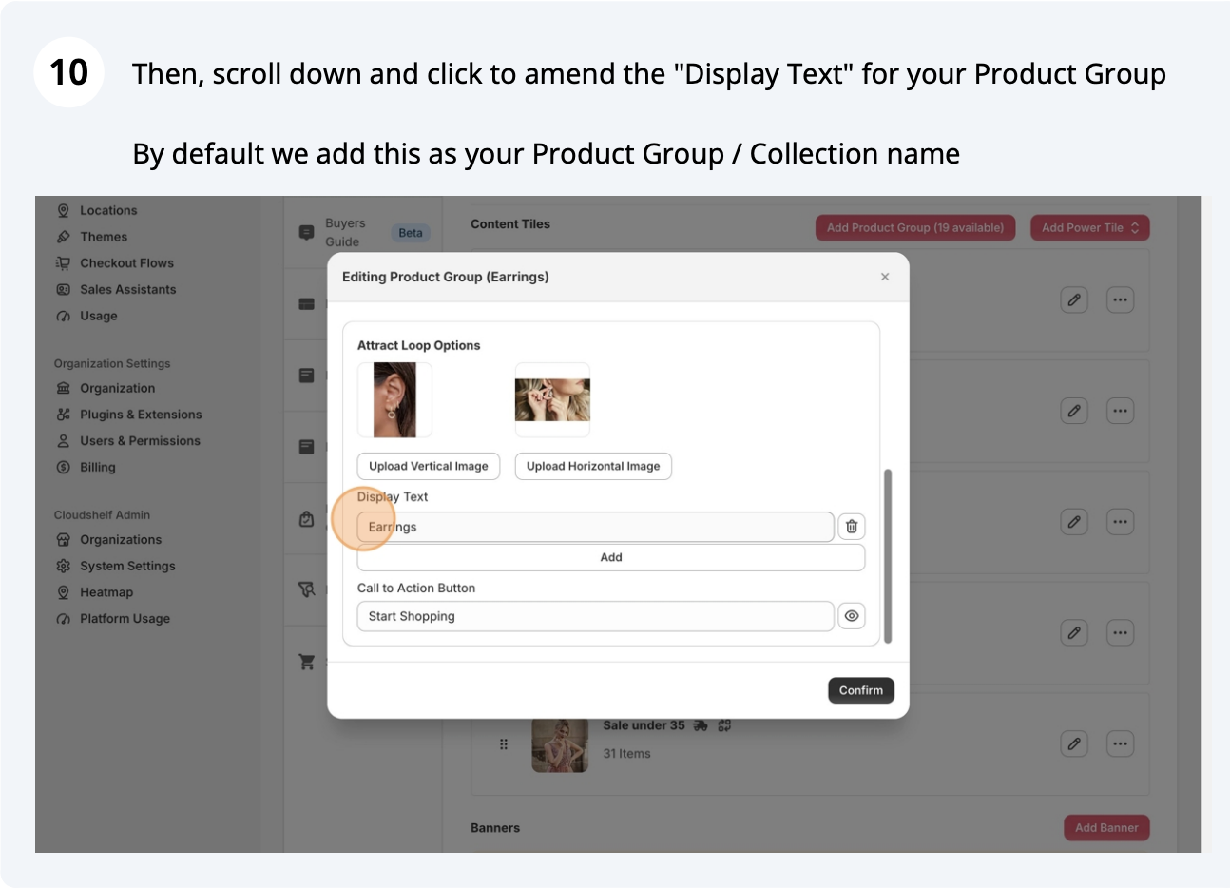Go to Plugins & Extensions page
Image resolution: width=1230 pixels, height=888 pixels.
[x=141, y=415]
